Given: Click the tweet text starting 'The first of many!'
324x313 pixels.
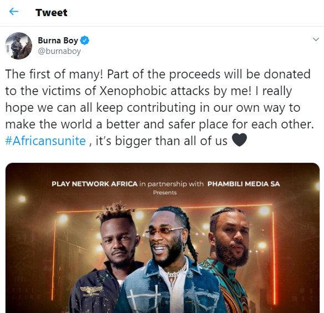Looking at the screenshot, I should pyautogui.click(x=159, y=107).
